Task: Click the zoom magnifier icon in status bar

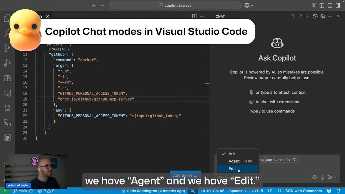Action: pos(193,191)
